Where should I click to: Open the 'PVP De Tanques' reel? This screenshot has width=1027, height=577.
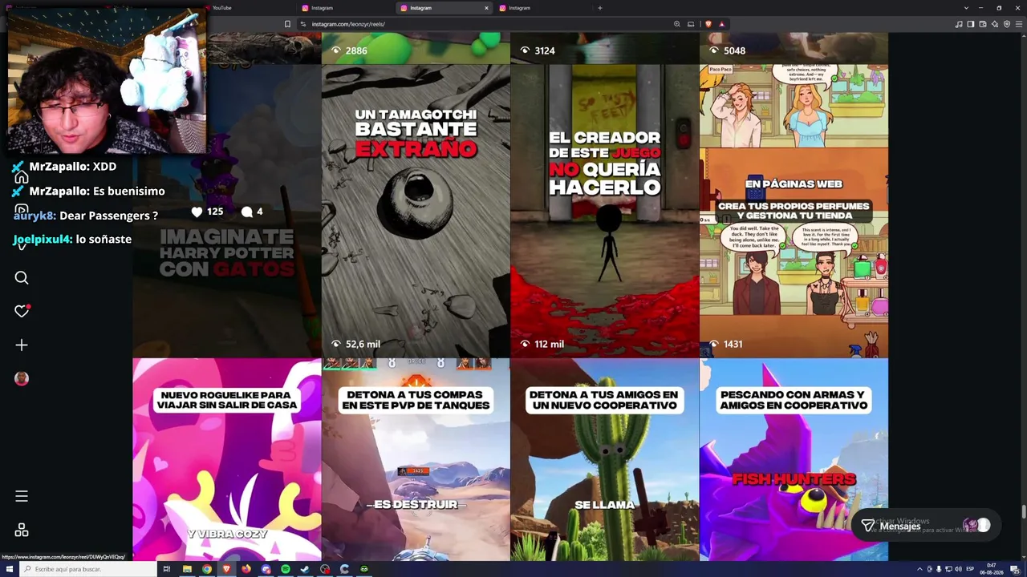tap(416, 460)
